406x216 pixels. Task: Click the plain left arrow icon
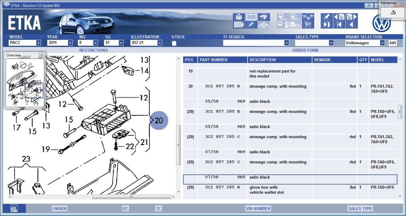[352, 25]
